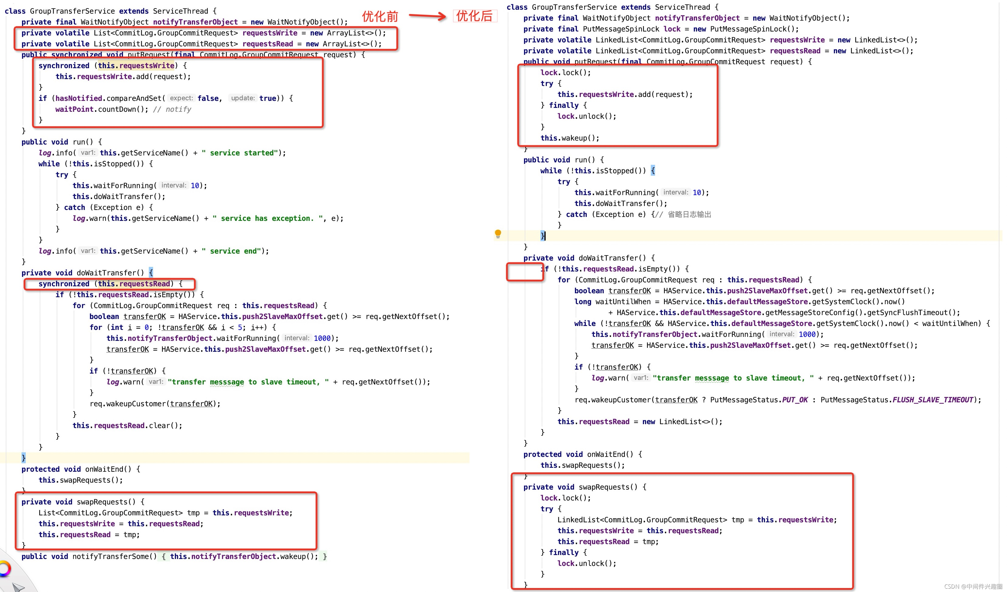This screenshot has height=592, width=1007.
Task: Click the red arrow between 优化前 and 优化后
Action: (x=427, y=16)
